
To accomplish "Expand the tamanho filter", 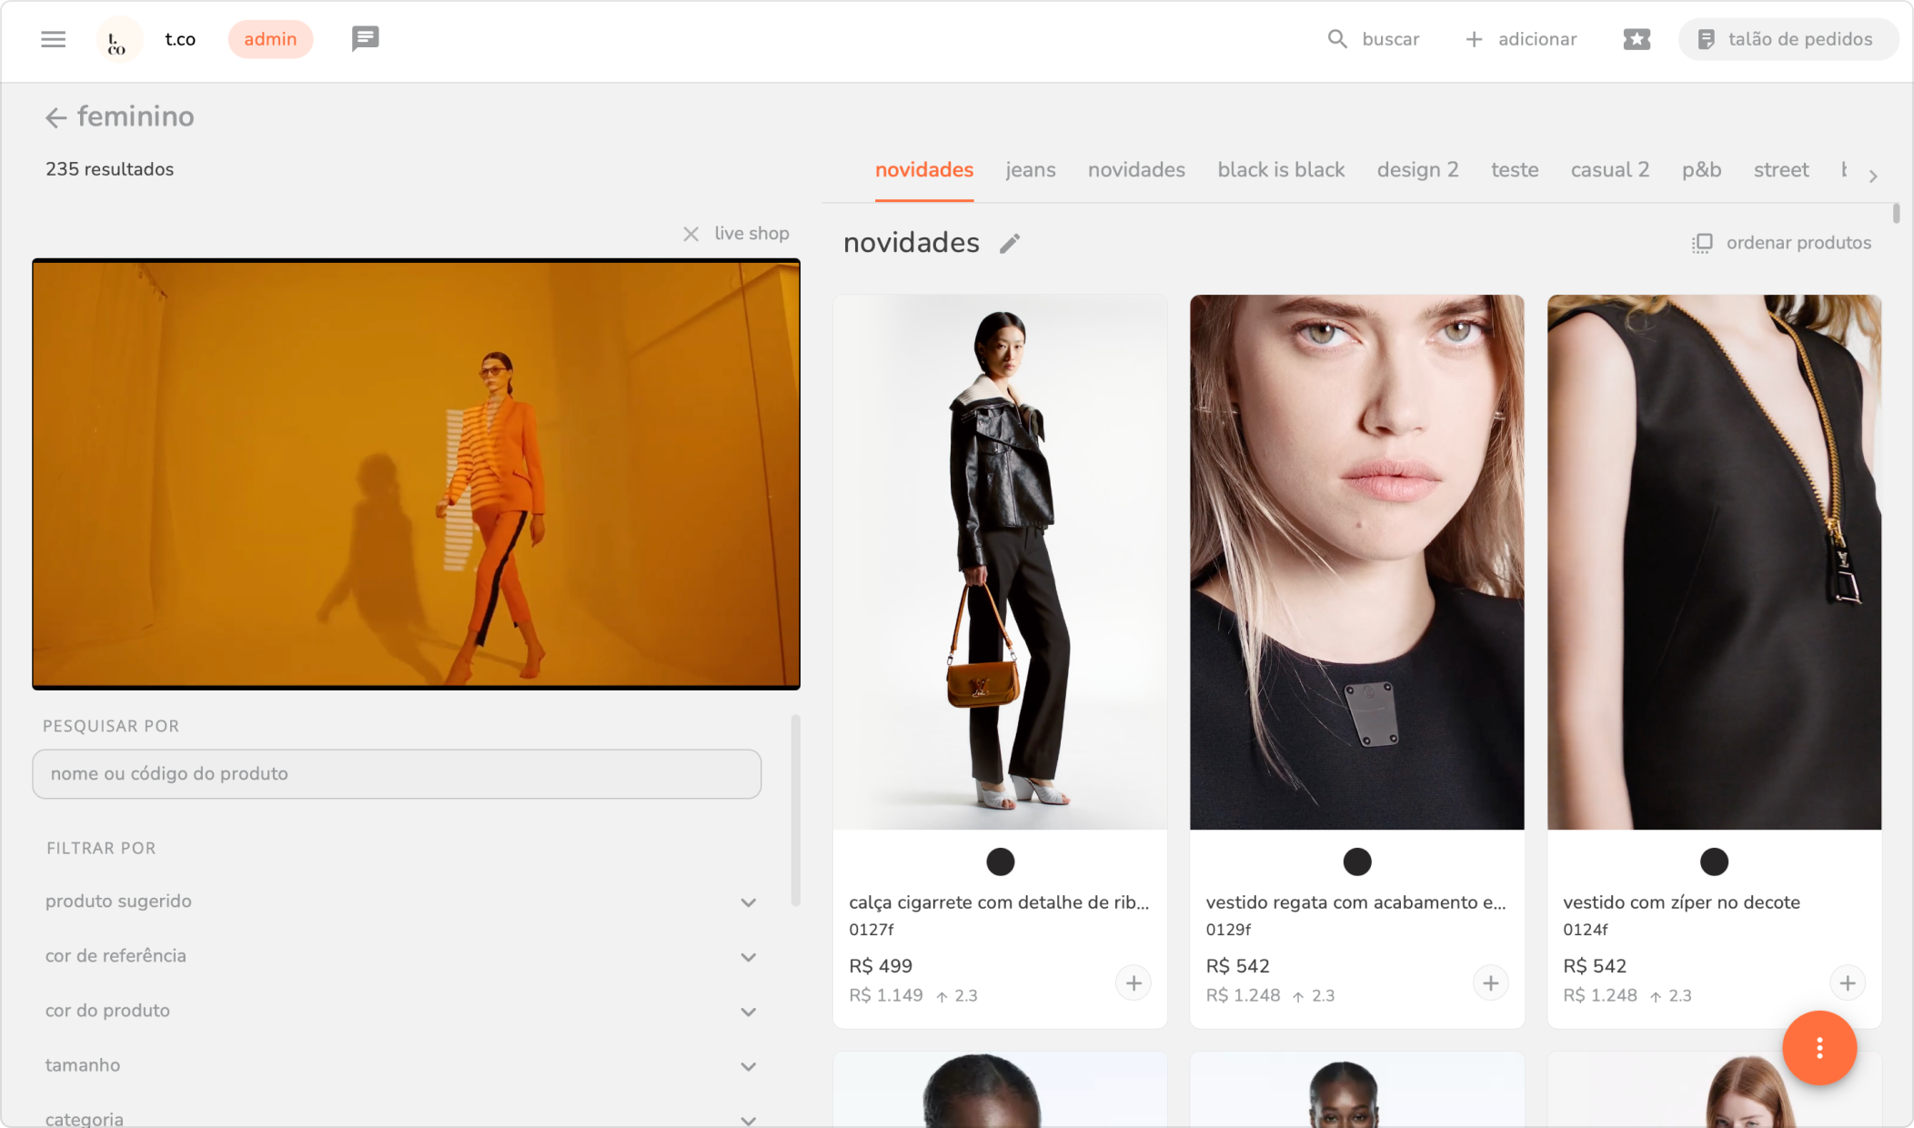I will pos(748,1066).
